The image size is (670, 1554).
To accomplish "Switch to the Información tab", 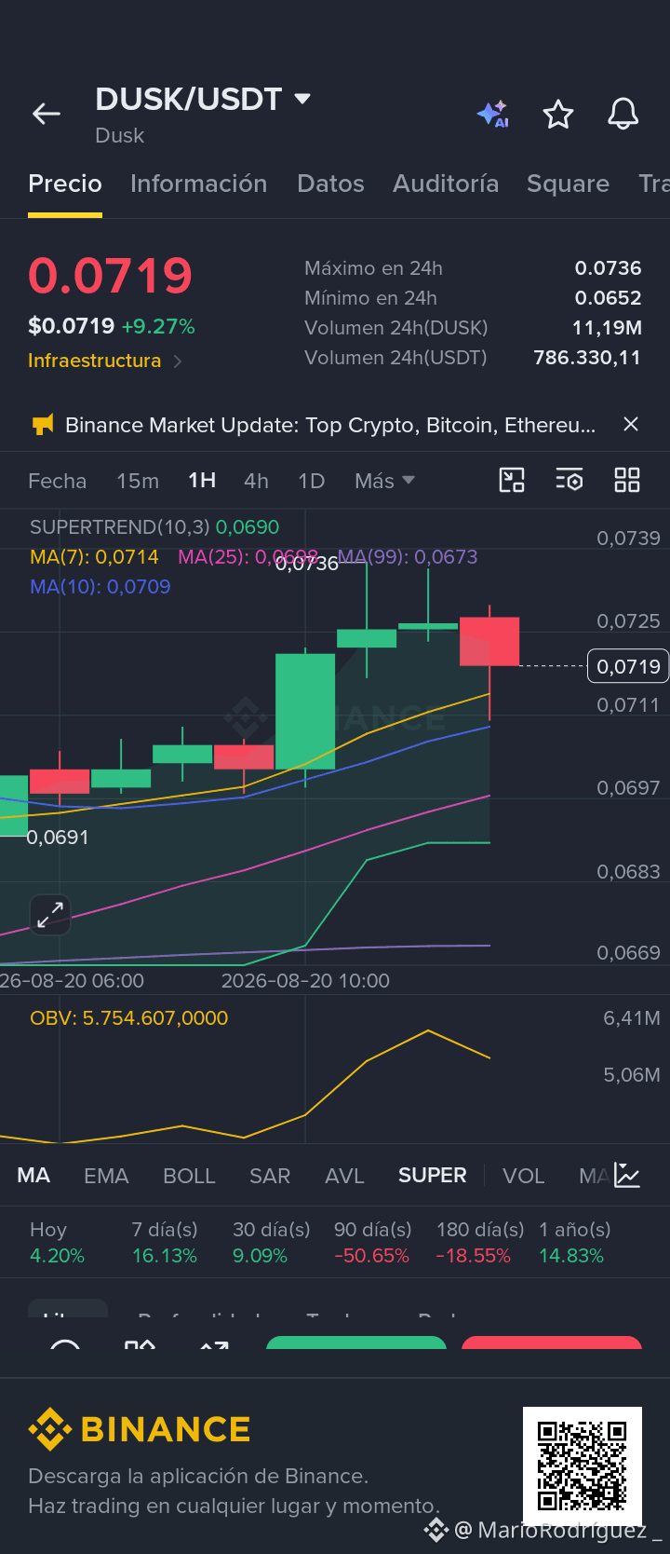I will point(199,184).
